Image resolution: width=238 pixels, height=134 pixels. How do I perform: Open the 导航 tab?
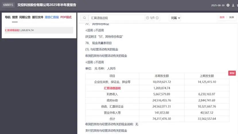coord(7,17)
